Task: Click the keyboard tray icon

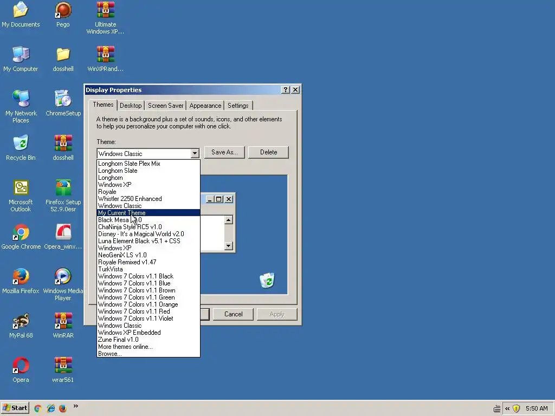Action: coord(497,408)
